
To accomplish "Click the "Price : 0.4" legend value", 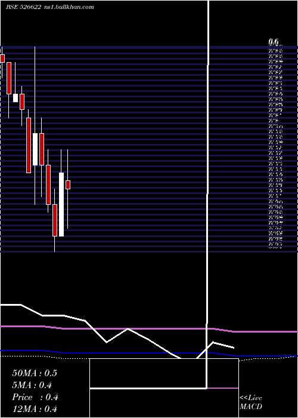I will pyautogui.click(x=35, y=397).
